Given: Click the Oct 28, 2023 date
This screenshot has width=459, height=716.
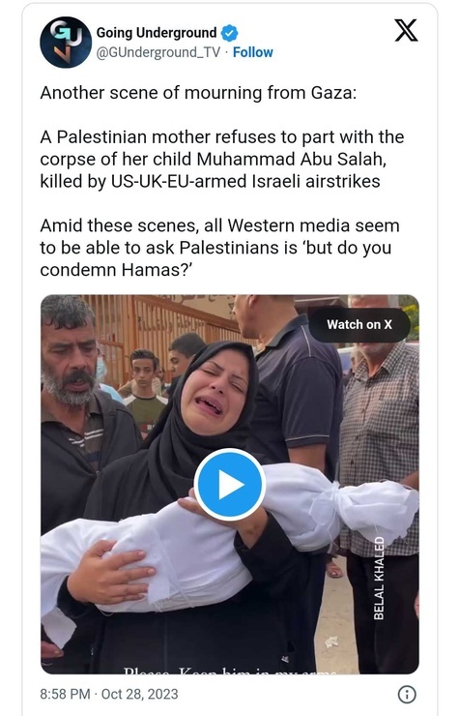Looking at the screenshot, I should 139,694.
